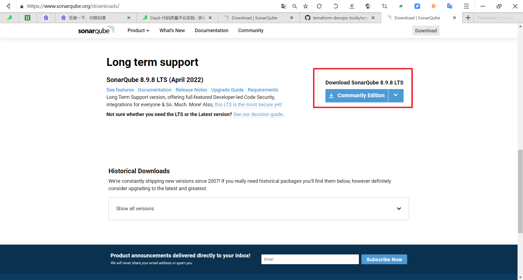Activate the crop screenshot tool icon
The image size is (523, 280).
(x=385, y=6)
